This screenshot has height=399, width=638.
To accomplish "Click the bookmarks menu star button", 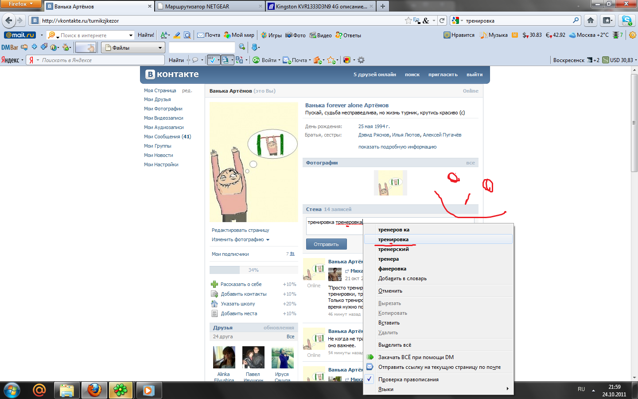I will [x=607, y=20].
